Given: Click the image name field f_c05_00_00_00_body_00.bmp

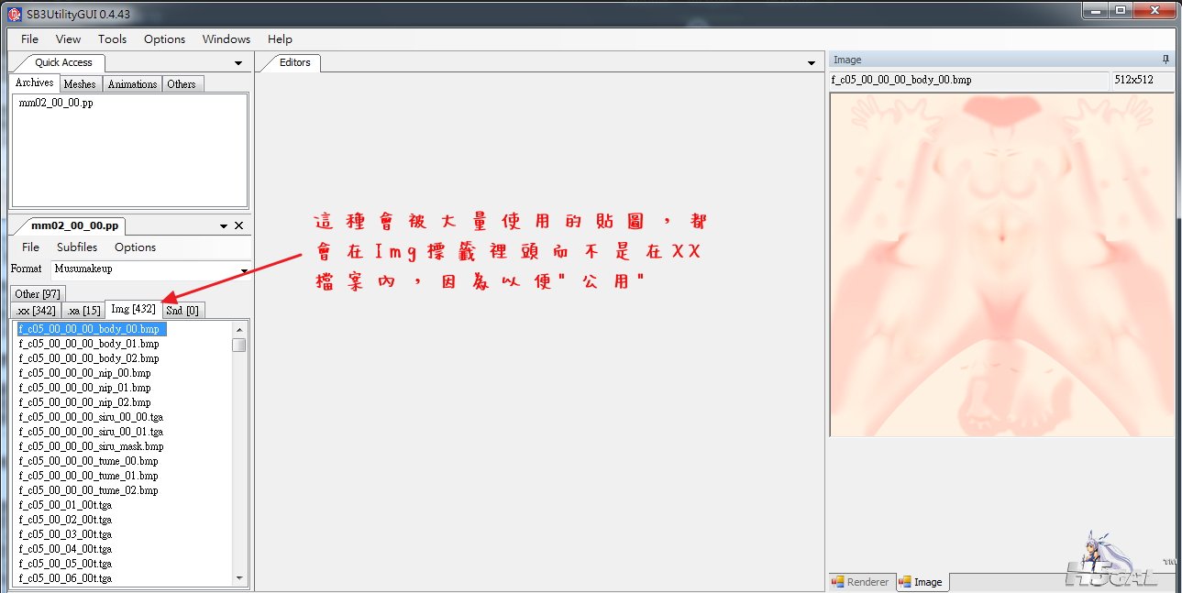Looking at the screenshot, I should pyautogui.click(x=969, y=81).
